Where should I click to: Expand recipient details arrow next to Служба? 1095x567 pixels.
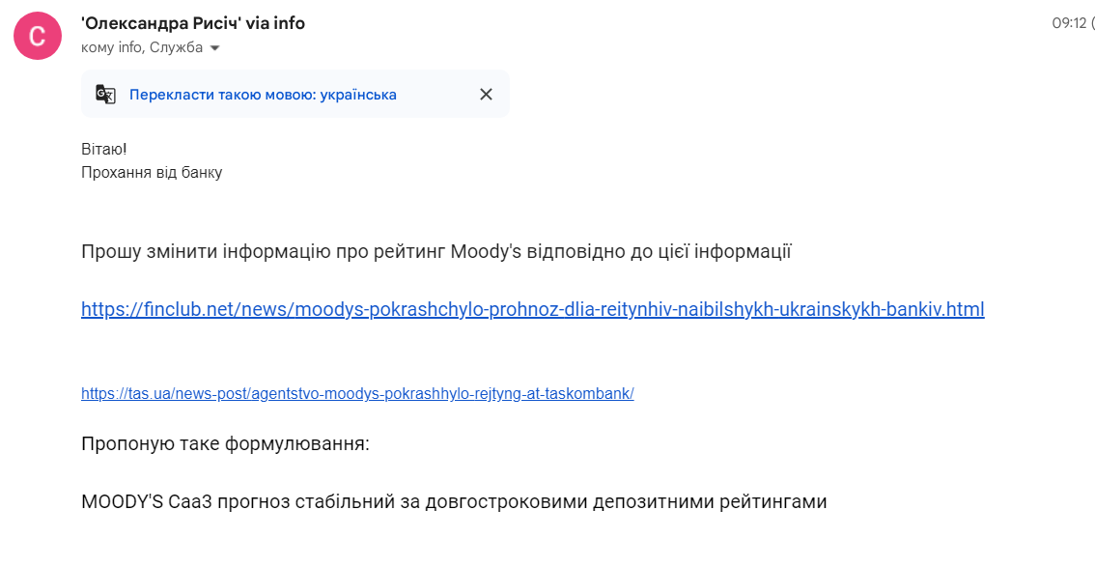coord(215,48)
